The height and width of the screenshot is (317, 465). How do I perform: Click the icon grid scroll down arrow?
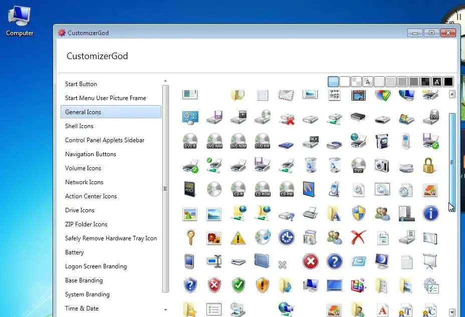tap(452, 312)
